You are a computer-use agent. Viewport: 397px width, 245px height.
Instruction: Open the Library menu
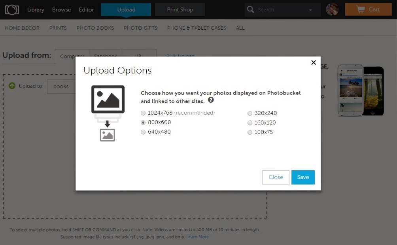pos(36,9)
